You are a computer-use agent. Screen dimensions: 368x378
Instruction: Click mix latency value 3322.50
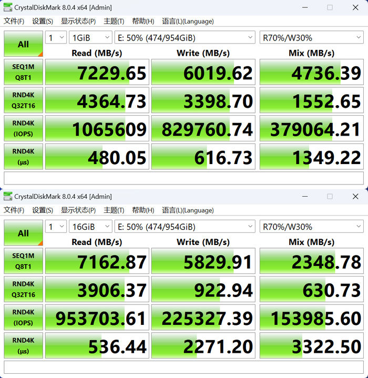(x=312, y=345)
